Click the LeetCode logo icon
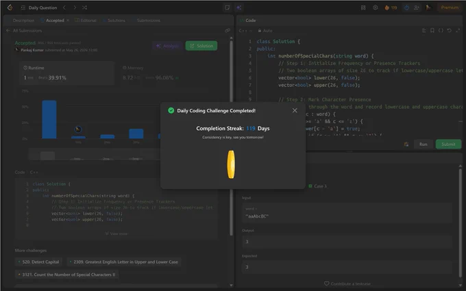Viewport: 466px width, 291px height. [x=10, y=8]
